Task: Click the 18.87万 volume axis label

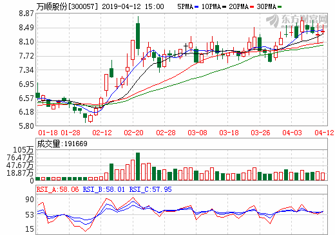Action: click(x=20, y=173)
